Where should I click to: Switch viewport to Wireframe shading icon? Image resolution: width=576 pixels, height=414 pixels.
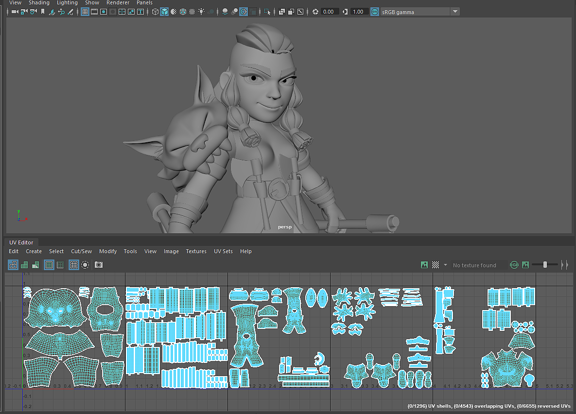[155, 12]
